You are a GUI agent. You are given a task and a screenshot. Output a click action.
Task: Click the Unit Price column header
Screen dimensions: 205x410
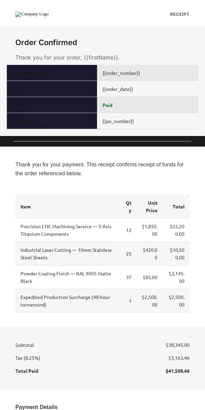pos(152,206)
